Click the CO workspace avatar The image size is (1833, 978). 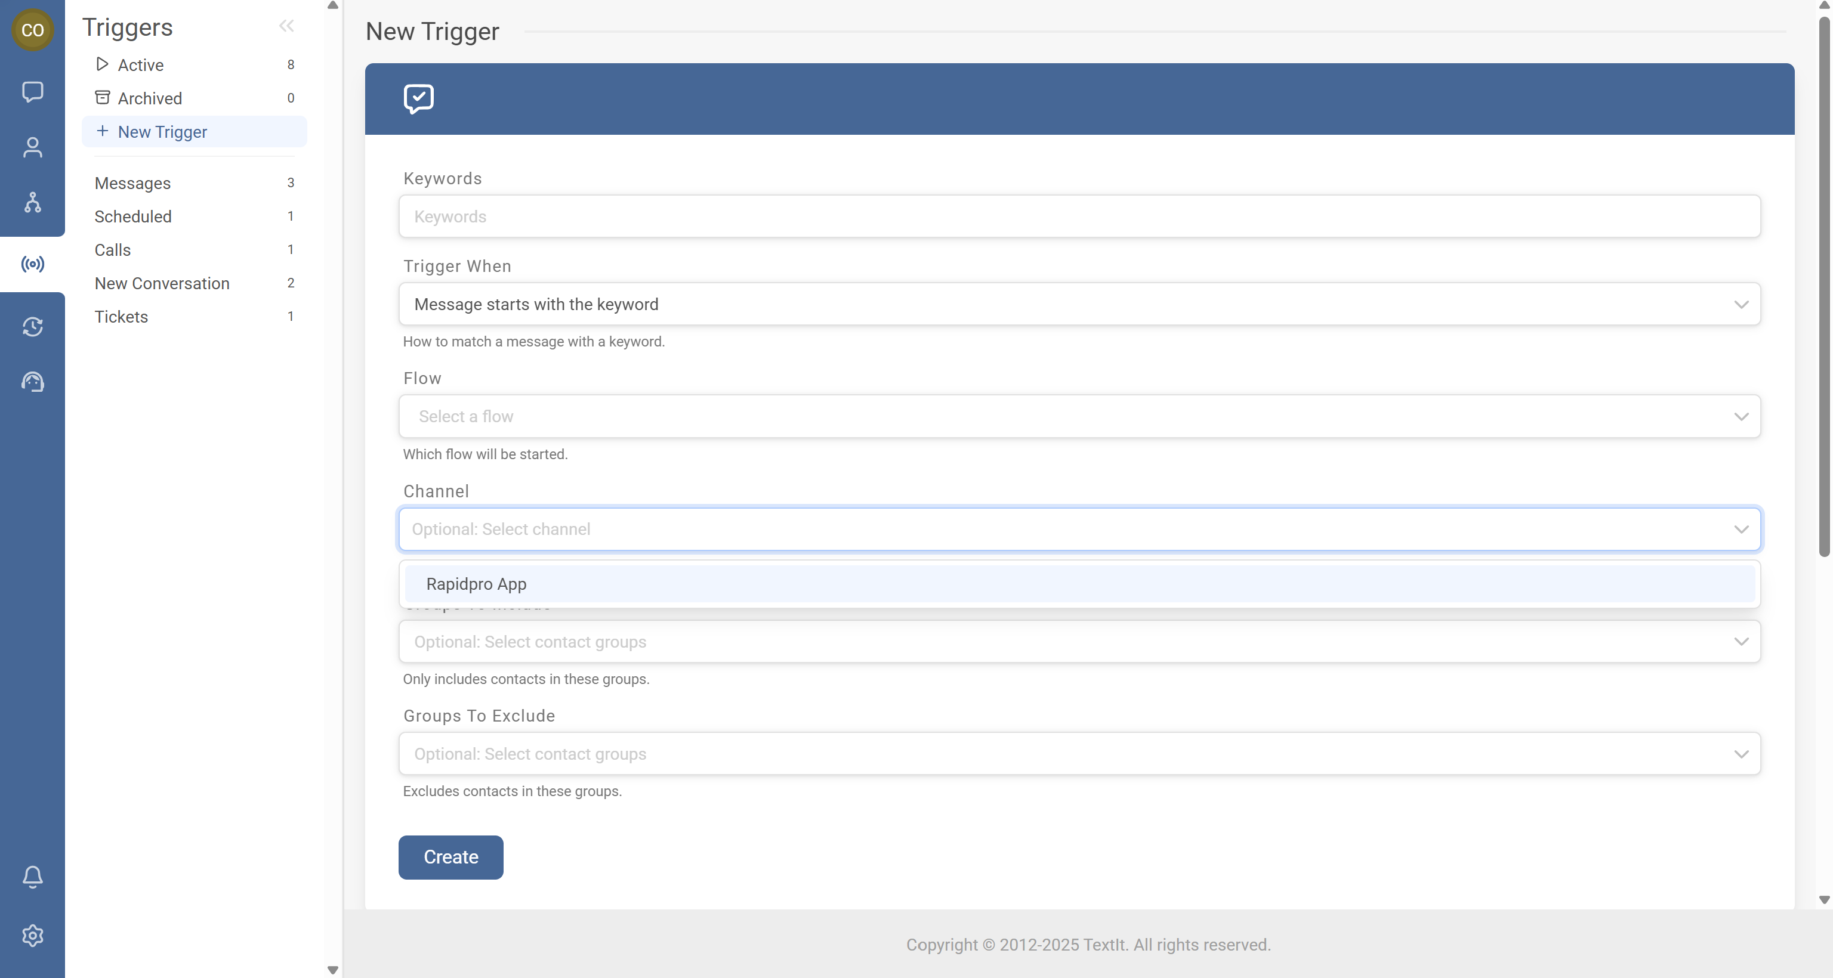coord(32,30)
